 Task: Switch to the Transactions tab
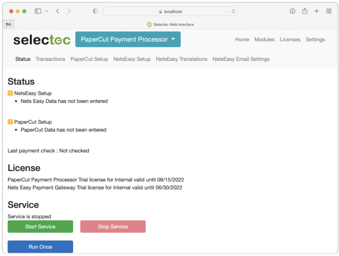click(50, 59)
